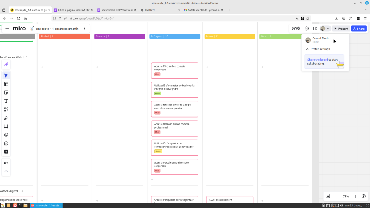The height and width of the screenshot is (208, 370).
Task: Open board options three-dot menu
Action: click(x=84, y=29)
